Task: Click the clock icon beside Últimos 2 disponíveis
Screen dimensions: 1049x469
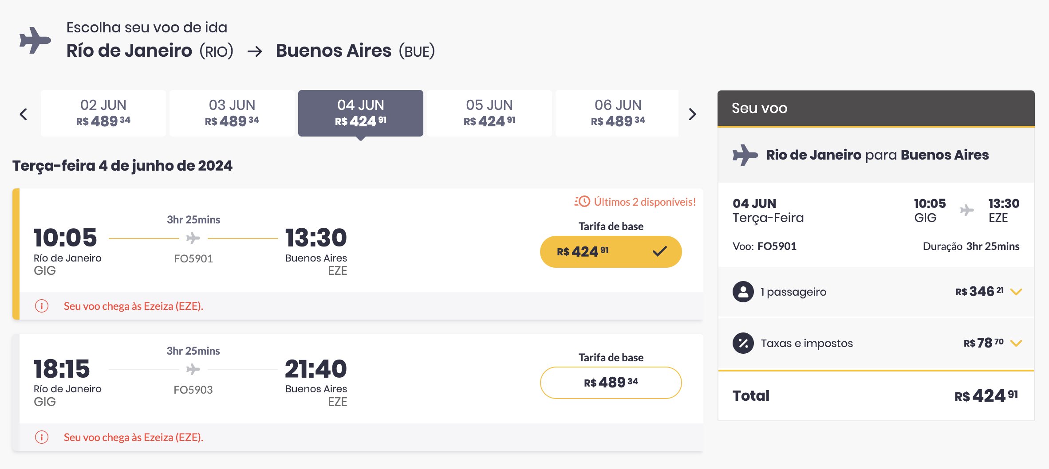Action: click(x=582, y=202)
